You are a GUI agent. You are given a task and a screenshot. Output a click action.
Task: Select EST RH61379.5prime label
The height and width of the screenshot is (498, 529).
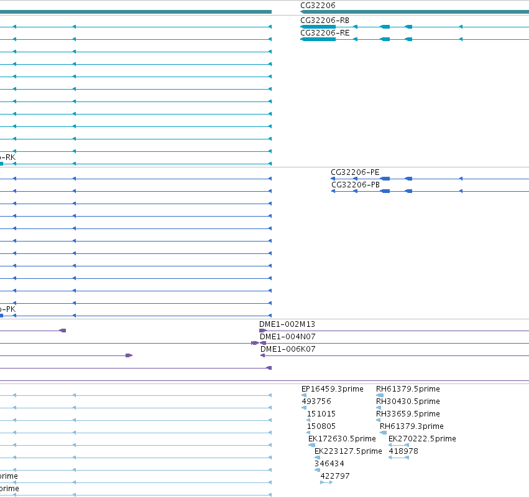pos(408,389)
